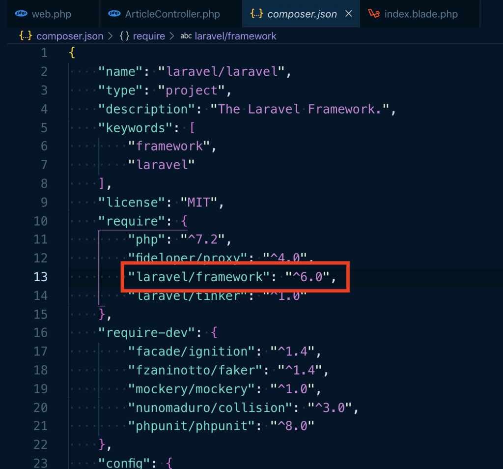Click the object braces icon before require breadcrumb
The image size is (503, 469).
124,36
